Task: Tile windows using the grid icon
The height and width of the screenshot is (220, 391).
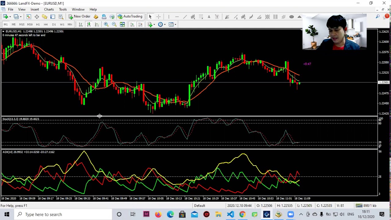Action: pyautogui.click(x=122, y=24)
